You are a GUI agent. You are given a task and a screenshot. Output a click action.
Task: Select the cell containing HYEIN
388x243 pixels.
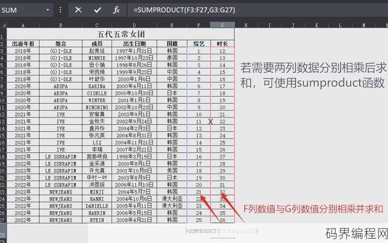coord(97,220)
